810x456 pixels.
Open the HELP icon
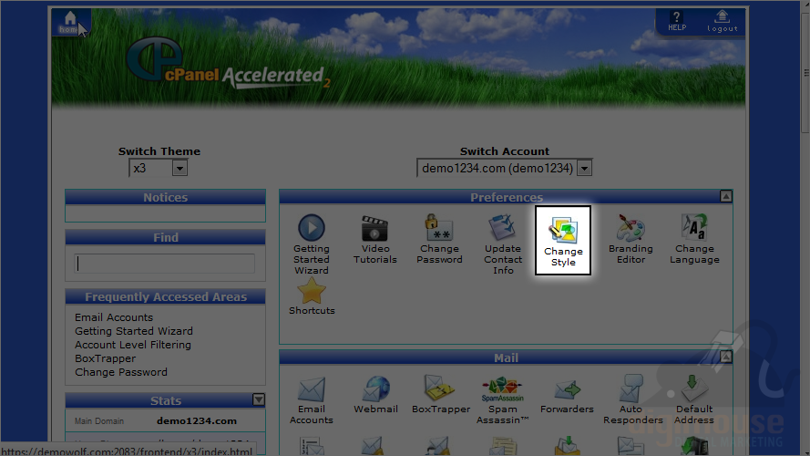click(677, 21)
